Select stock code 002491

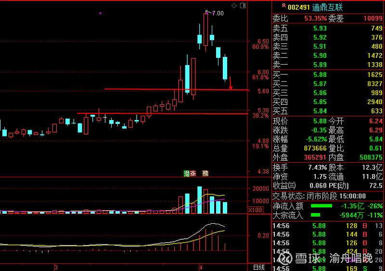pyautogui.click(x=298, y=7)
